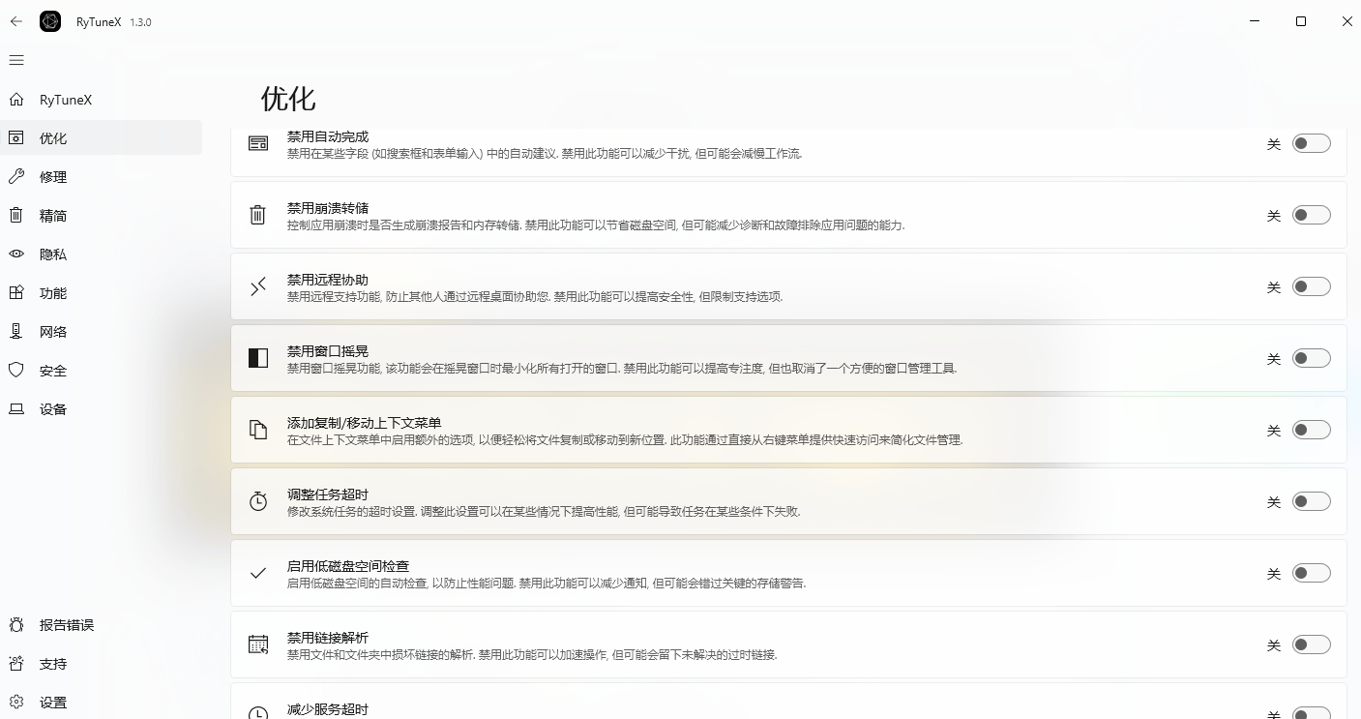The image size is (1361, 719).
Task: Click the back arrow navigation button
Action: (15, 21)
